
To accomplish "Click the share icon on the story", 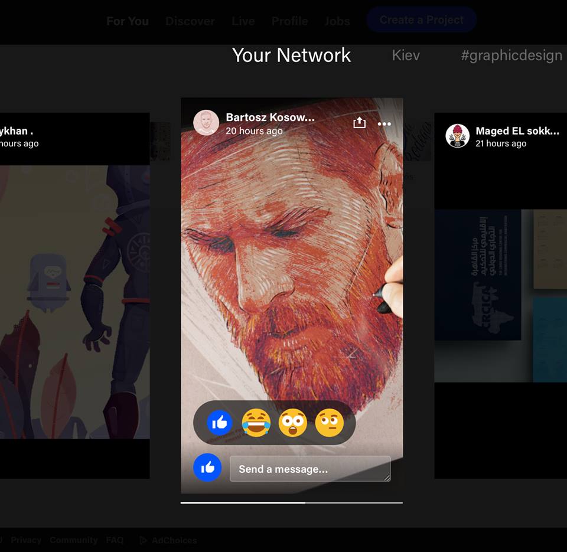I will [x=360, y=123].
